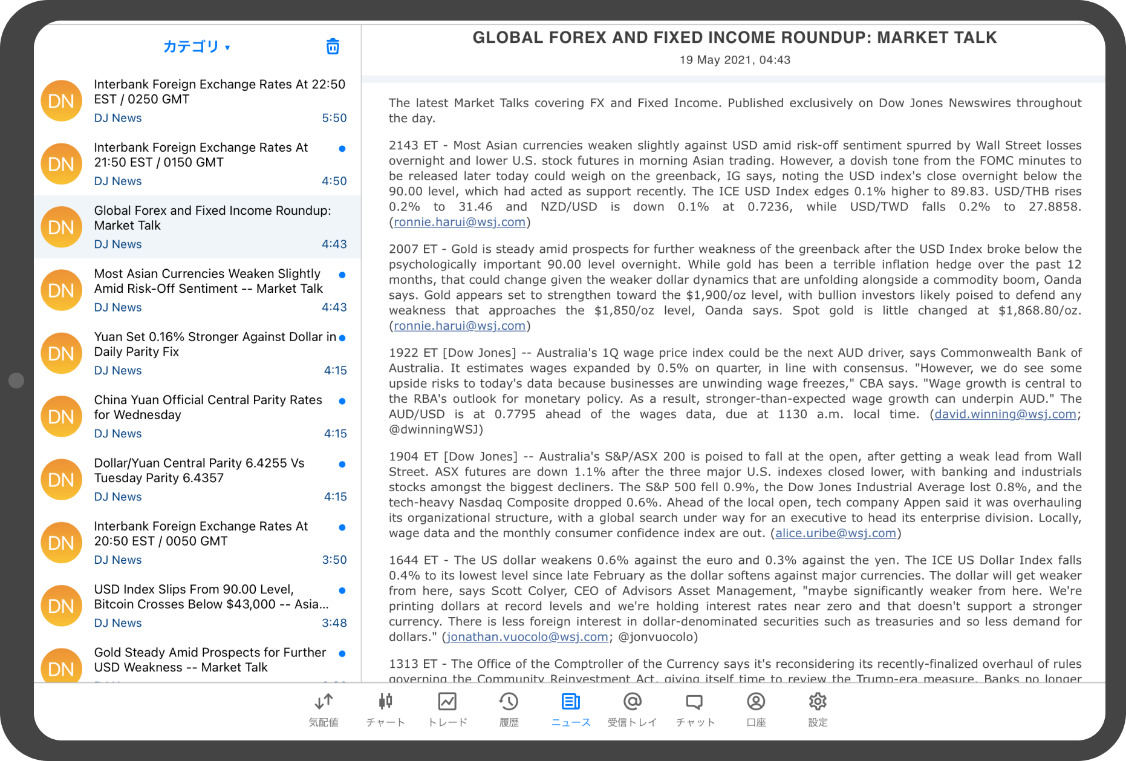This screenshot has height=761, width=1126.
Task: Open the チャット chat tab
Action: [x=695, y=709]
